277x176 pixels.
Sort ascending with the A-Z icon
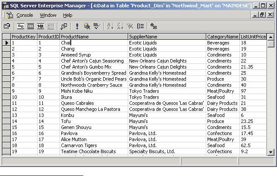110,26
